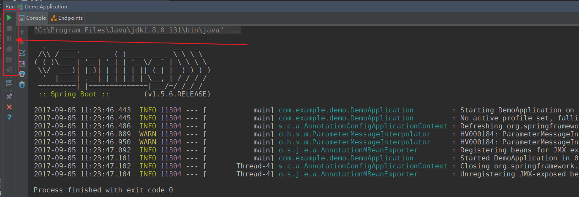Click the gray circle icon below Pause

click(x=9, y=49)
